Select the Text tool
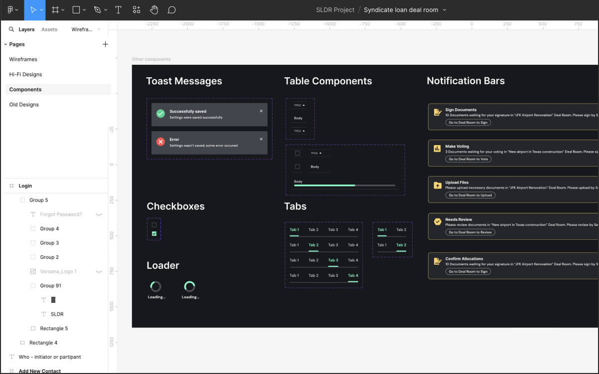This screenshot has width=599, height=374. (118, 10)
